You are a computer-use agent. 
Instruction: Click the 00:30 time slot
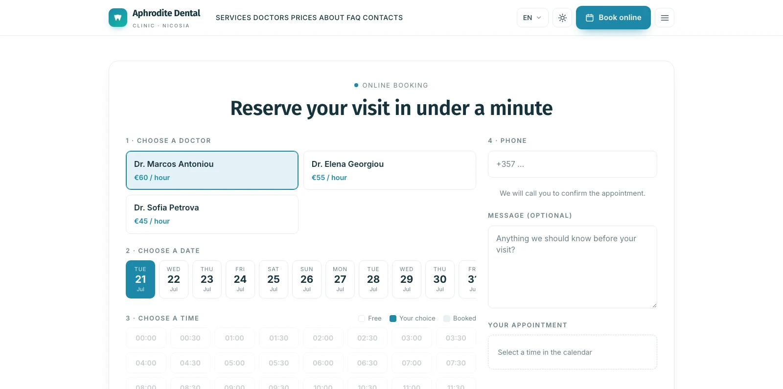(x=190, y=338)
